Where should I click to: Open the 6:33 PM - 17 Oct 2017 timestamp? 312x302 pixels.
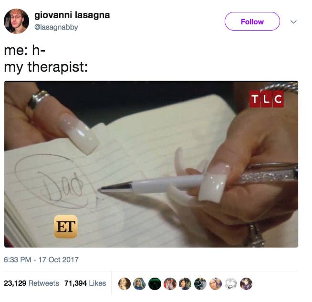(x=41, y=260)
